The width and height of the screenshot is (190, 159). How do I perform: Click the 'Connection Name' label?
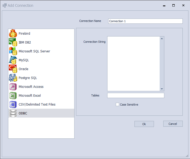(90, 21)
